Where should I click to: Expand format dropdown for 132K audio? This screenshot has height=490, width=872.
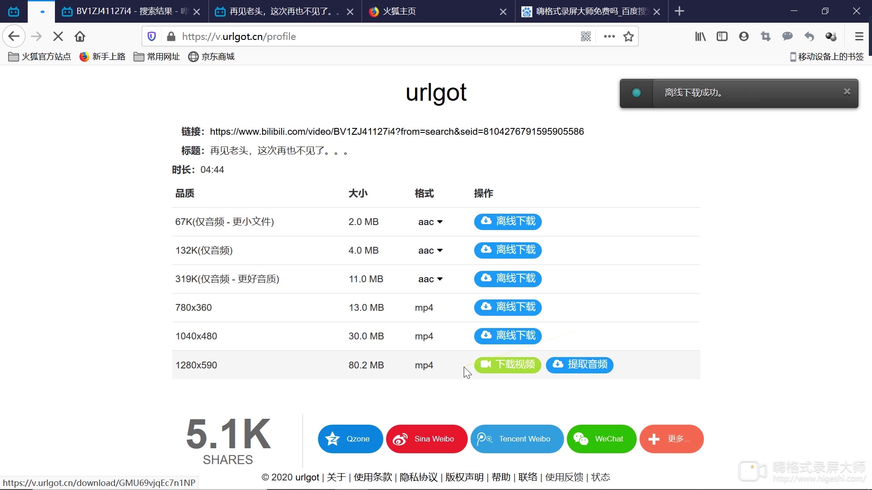430,250
